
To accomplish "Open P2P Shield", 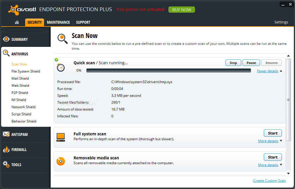I will pos(19,93).
